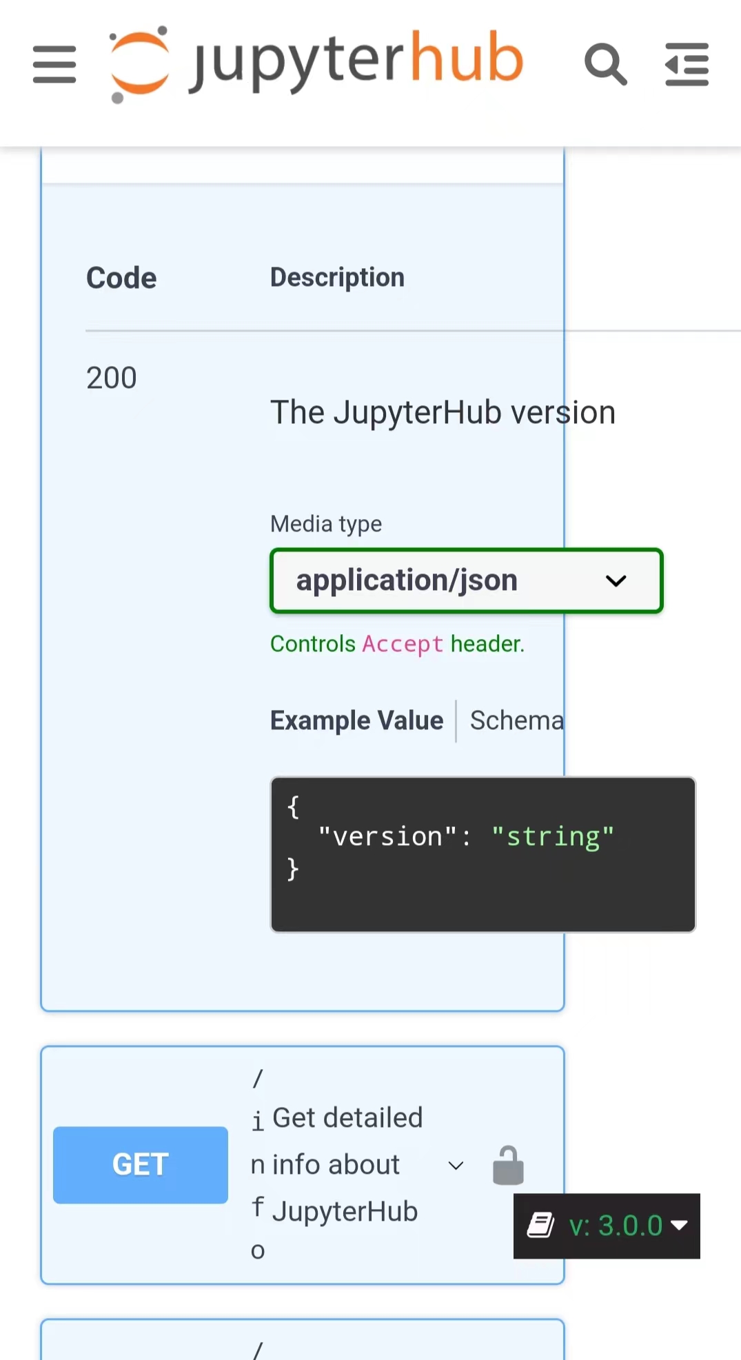
Task: Click the lock authorization icon
Action: coord(508,1165)
